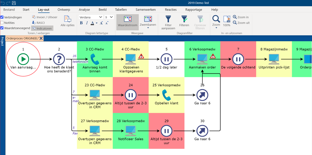Select the Waardestroom view
The height and width of the screenshot is (155, 312).
pyautogui.click(x=127, y=22)
